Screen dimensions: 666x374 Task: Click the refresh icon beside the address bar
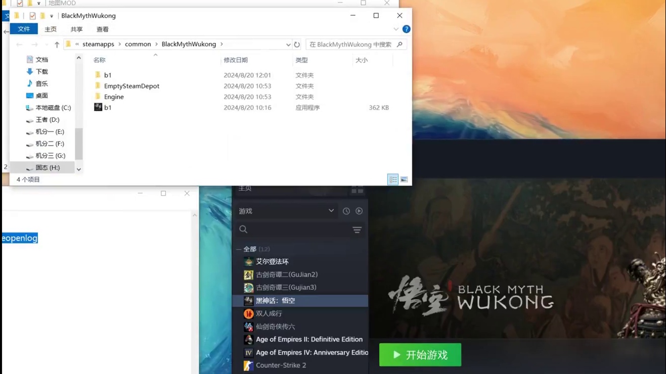click(x=297, y=44)
